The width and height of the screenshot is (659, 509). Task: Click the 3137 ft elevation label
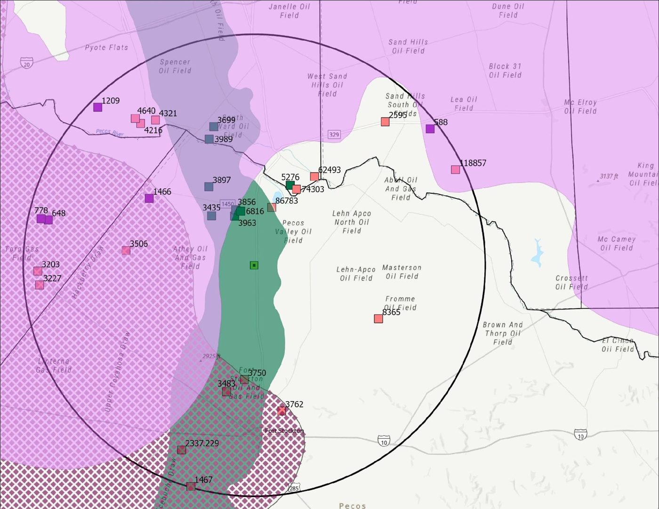click(609, 177)
